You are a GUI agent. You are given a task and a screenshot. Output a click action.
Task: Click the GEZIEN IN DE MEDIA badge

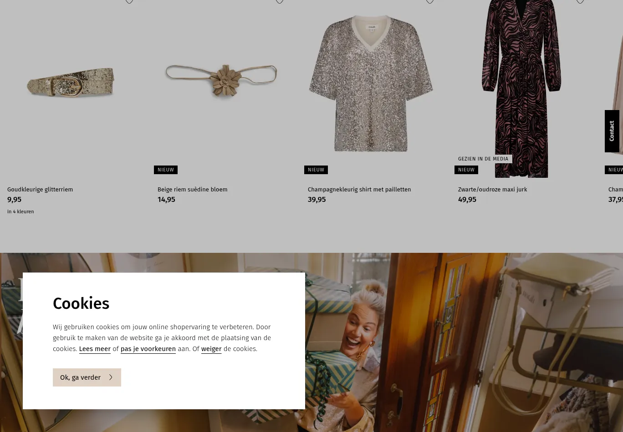pos(483,159)
